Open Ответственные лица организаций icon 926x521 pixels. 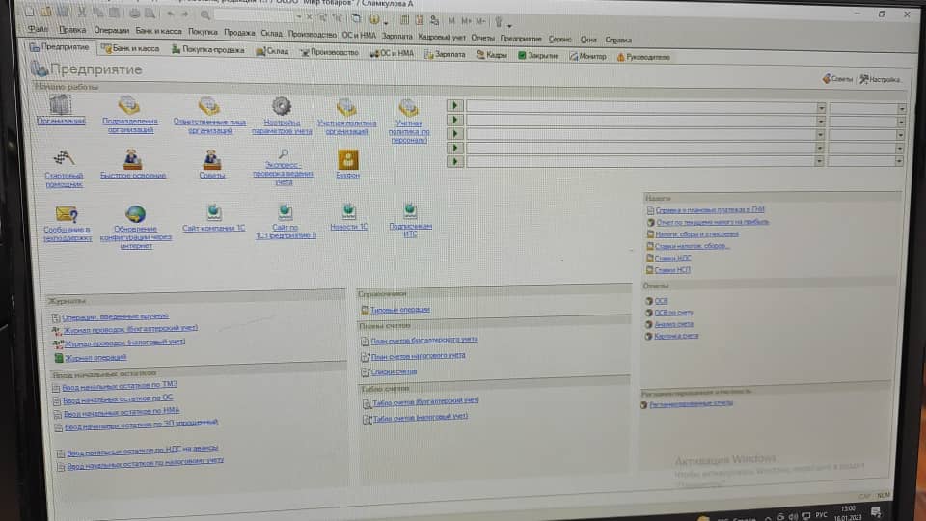tap(209, 106)
